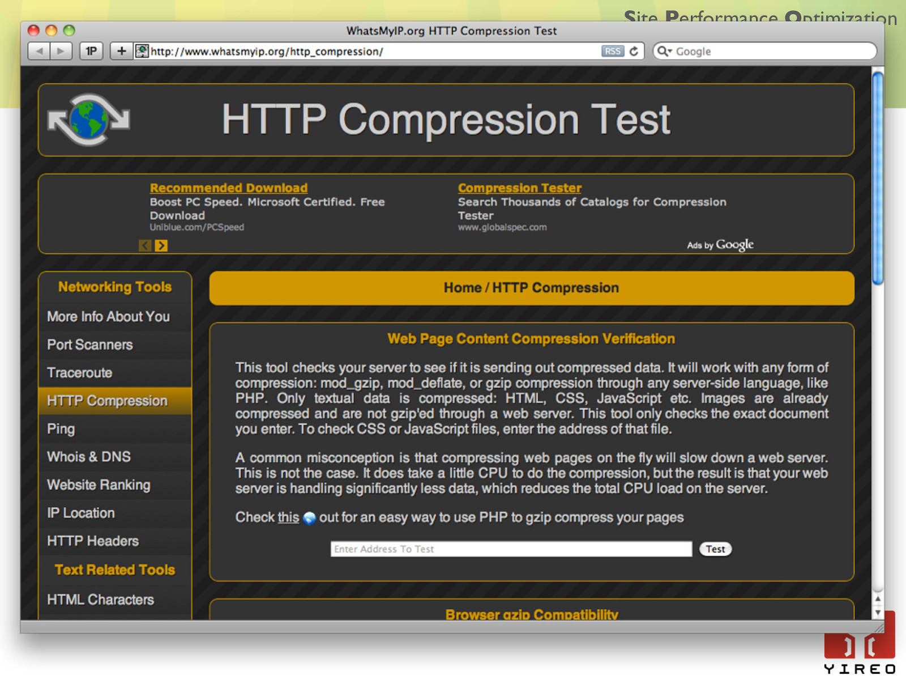Click the page vertical scrollbar thumb

878,178
